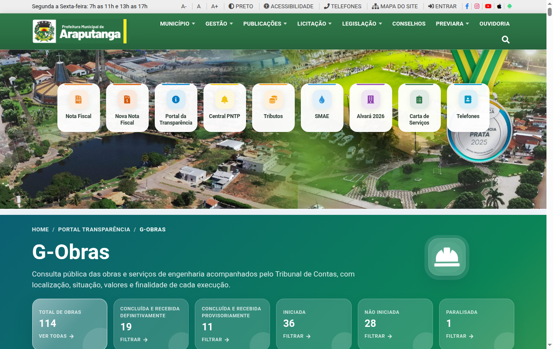Go to HOME in the breadcrumb
Screen dimensions: 553x349
pos(40,229)
